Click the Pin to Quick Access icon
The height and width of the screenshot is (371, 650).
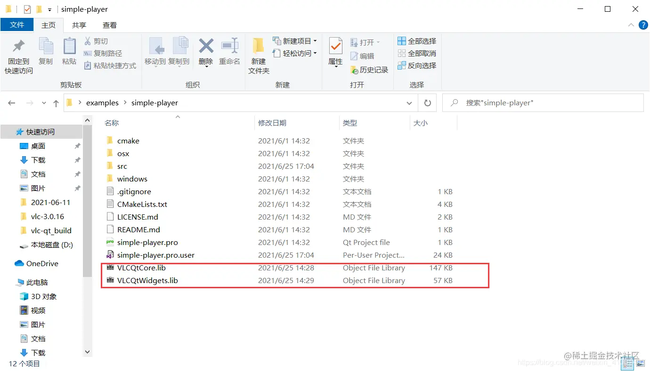(19, 46)
